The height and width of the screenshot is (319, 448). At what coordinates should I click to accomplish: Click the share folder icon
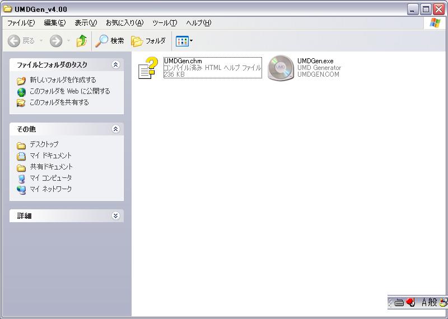21,103
